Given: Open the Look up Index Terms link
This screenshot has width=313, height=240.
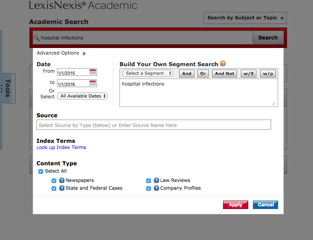Looking at the screenshot, I should pos(61,147).
